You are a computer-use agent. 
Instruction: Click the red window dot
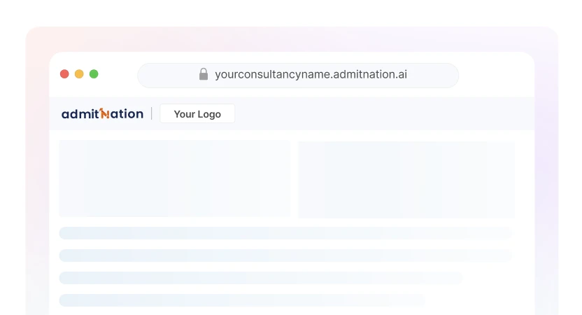point(64,74)
